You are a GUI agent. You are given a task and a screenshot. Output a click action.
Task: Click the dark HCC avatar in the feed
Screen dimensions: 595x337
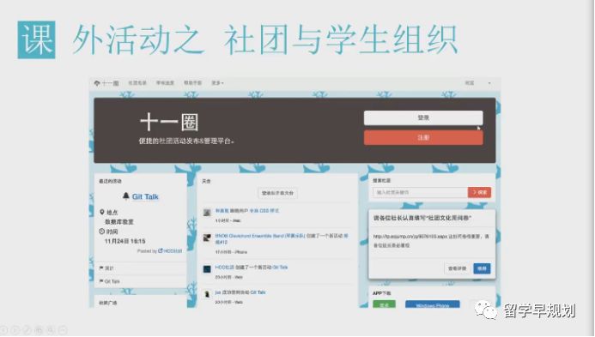[207, 269]
